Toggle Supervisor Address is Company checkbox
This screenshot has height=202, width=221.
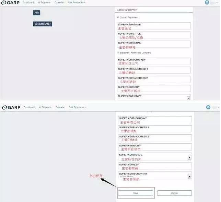(118, 52)
